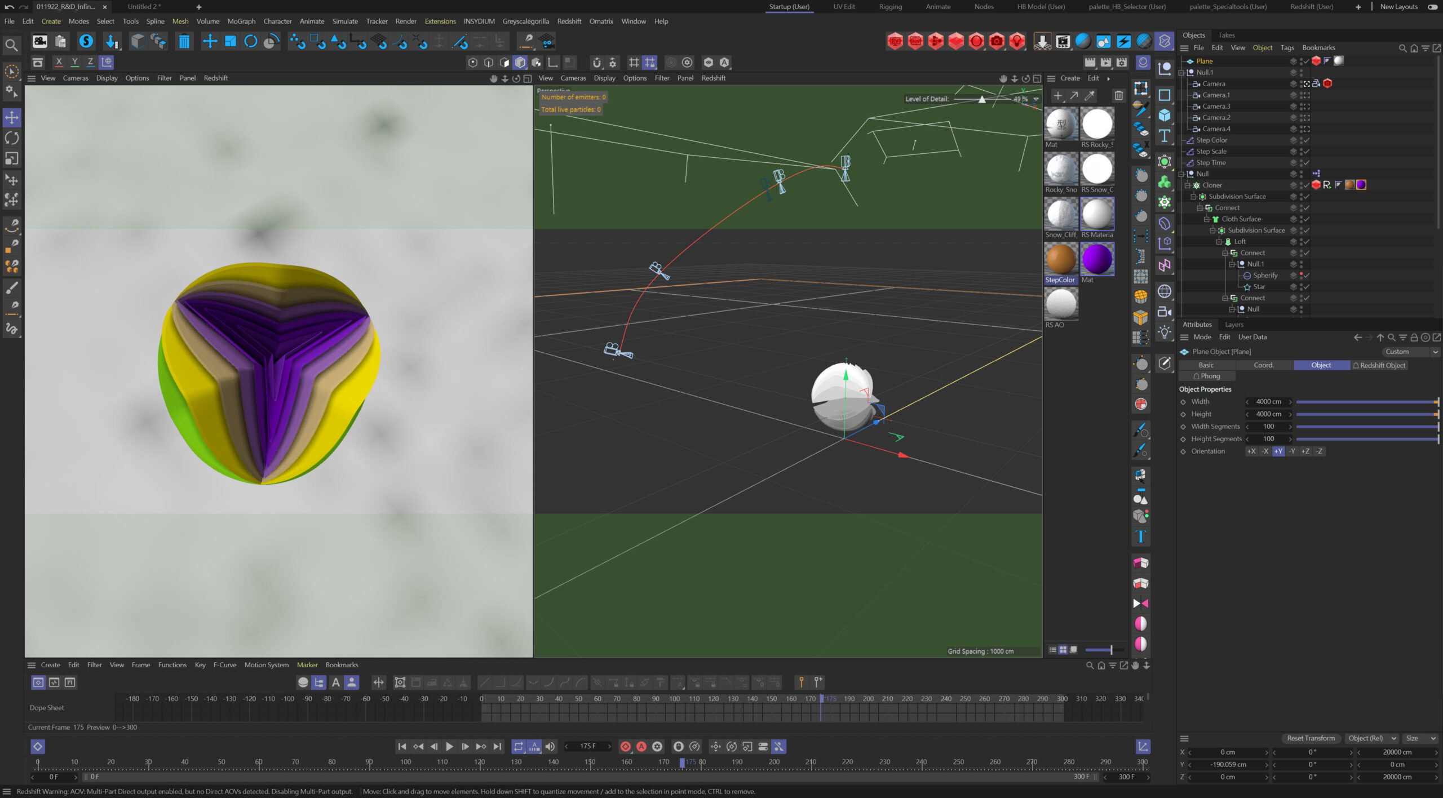1443x798 pixels.
Task: Click the delete material trash icon
Action: tap(1118, 96)
